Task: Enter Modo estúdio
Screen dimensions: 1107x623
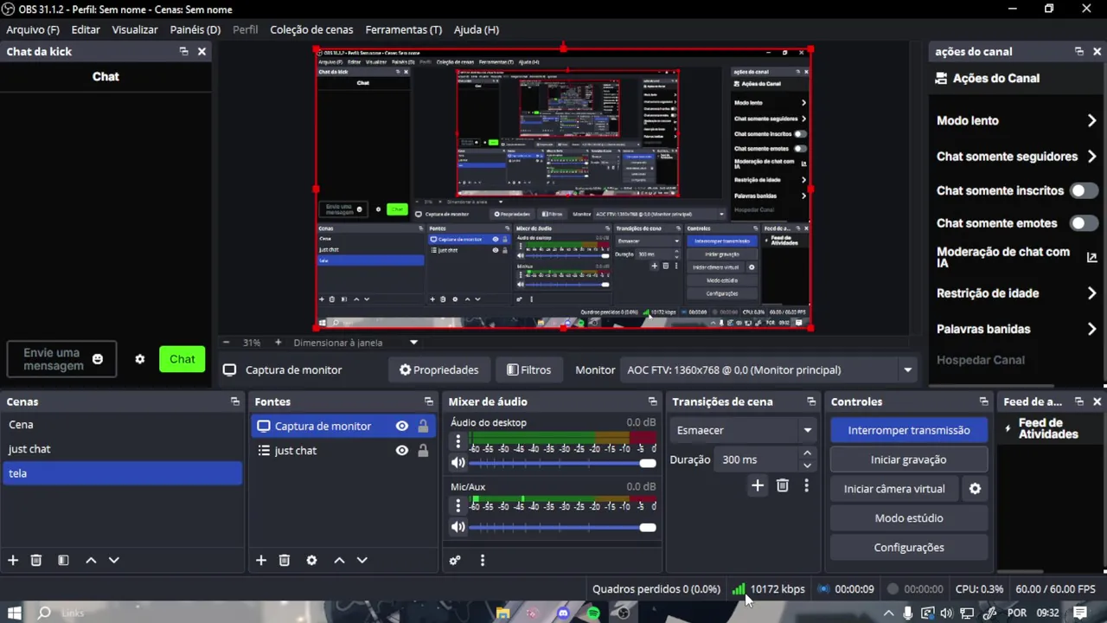Action: pyautogui.click(x=909, y=518)
